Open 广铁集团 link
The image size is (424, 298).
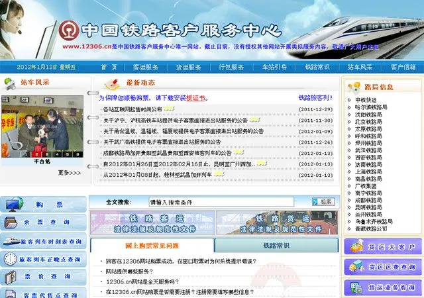pos(366,186)
